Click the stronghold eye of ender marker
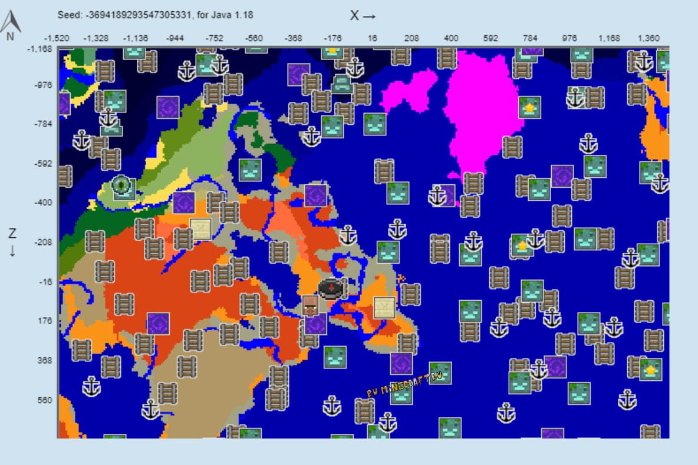The image size is (698, 465). pos(121,185)
